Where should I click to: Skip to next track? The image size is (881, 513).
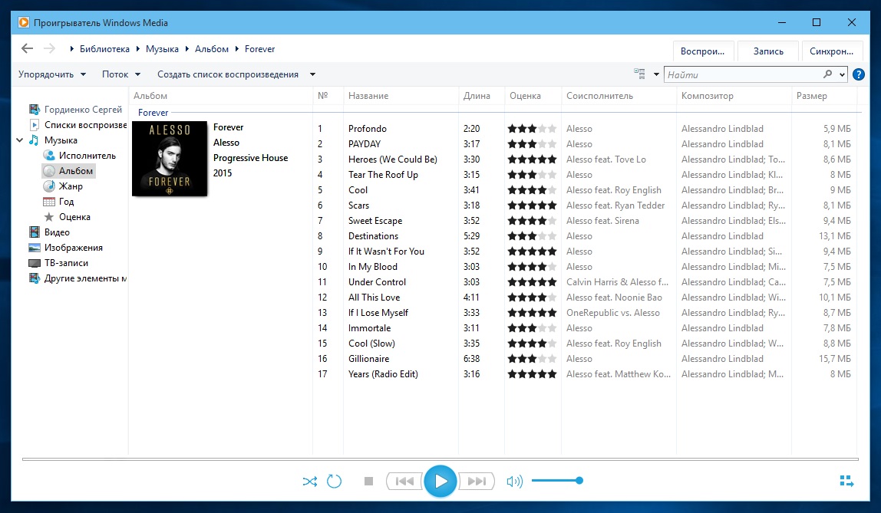tap(477, 481)
